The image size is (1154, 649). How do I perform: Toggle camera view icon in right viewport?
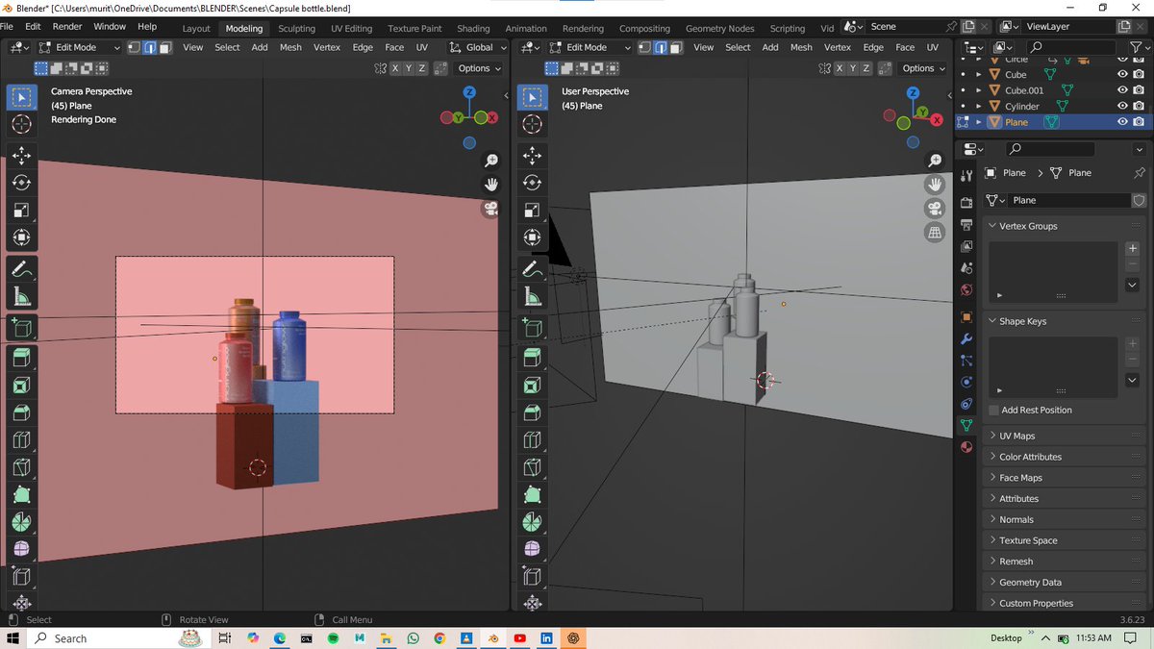934,209
